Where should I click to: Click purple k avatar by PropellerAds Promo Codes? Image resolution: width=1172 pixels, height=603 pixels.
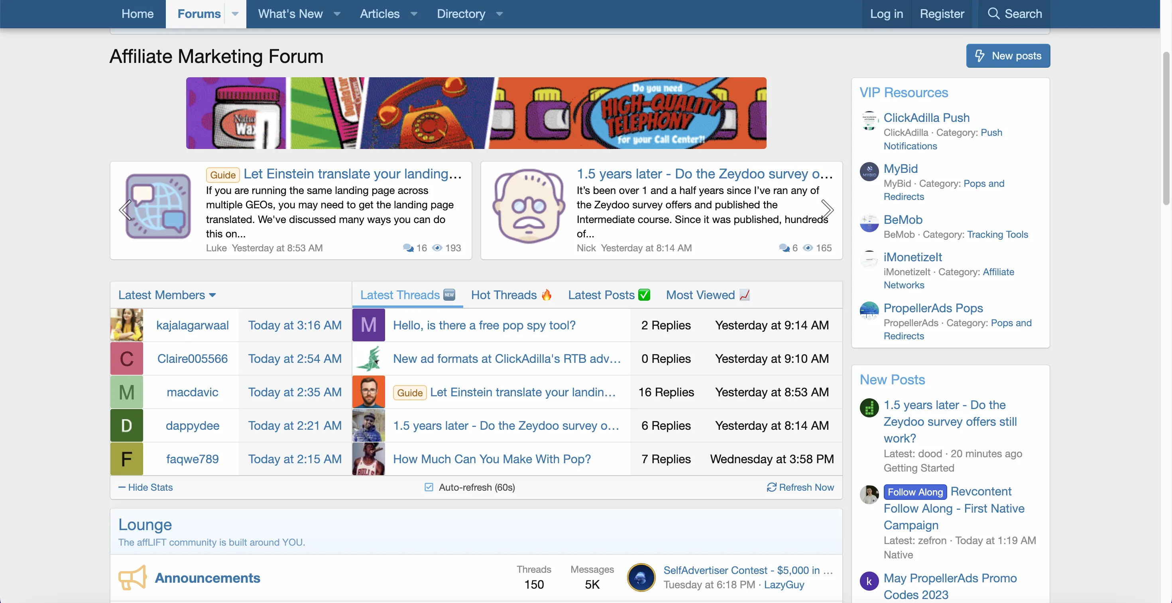click(869, 581)
